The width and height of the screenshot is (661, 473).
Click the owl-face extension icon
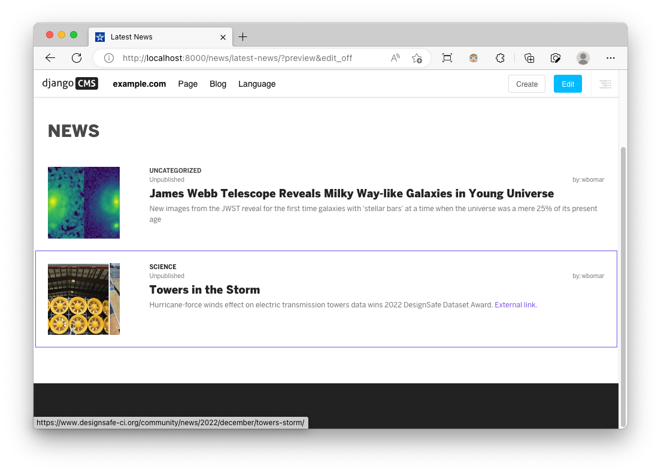(x=474, y=58)
